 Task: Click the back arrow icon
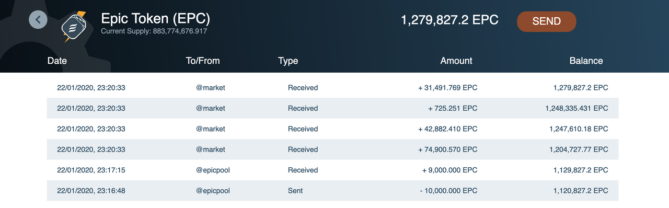point(38,20)
